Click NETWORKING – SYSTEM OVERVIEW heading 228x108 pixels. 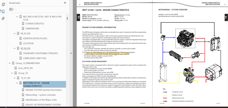pyautogui.click(x=173, y=10)
